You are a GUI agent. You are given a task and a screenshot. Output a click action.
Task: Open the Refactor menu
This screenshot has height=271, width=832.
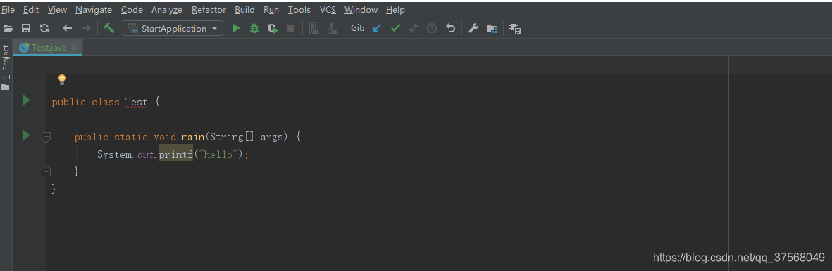pyautogui.click(x=209, y=10)
